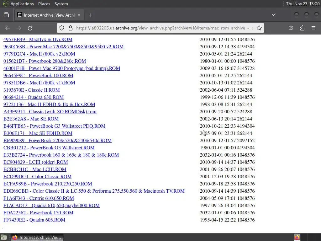Open 97221136 Mac II FDHD & IIx & IIcx.ROM
Screen dimensions: 321x241
pos(49,104)
